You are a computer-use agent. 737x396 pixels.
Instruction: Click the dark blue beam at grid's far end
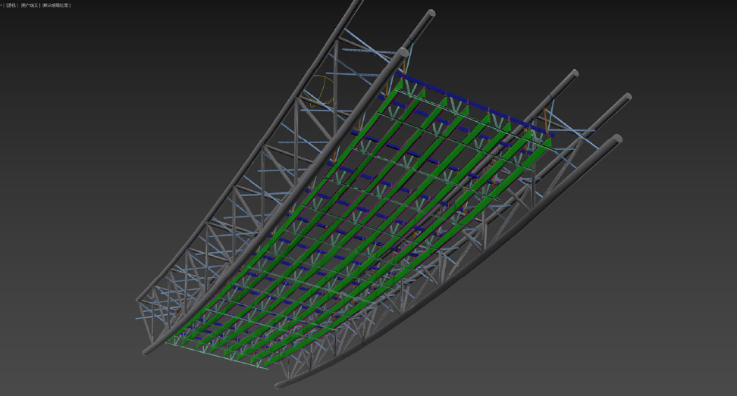470,104
